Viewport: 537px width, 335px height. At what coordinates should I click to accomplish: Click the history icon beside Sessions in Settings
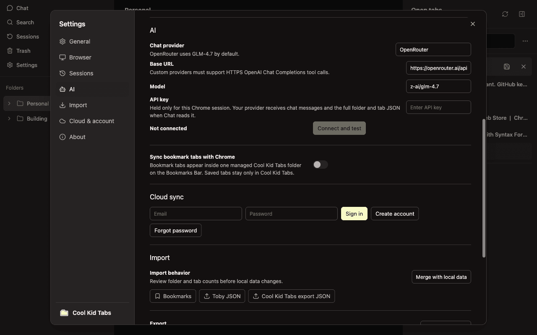pos(63,73)
